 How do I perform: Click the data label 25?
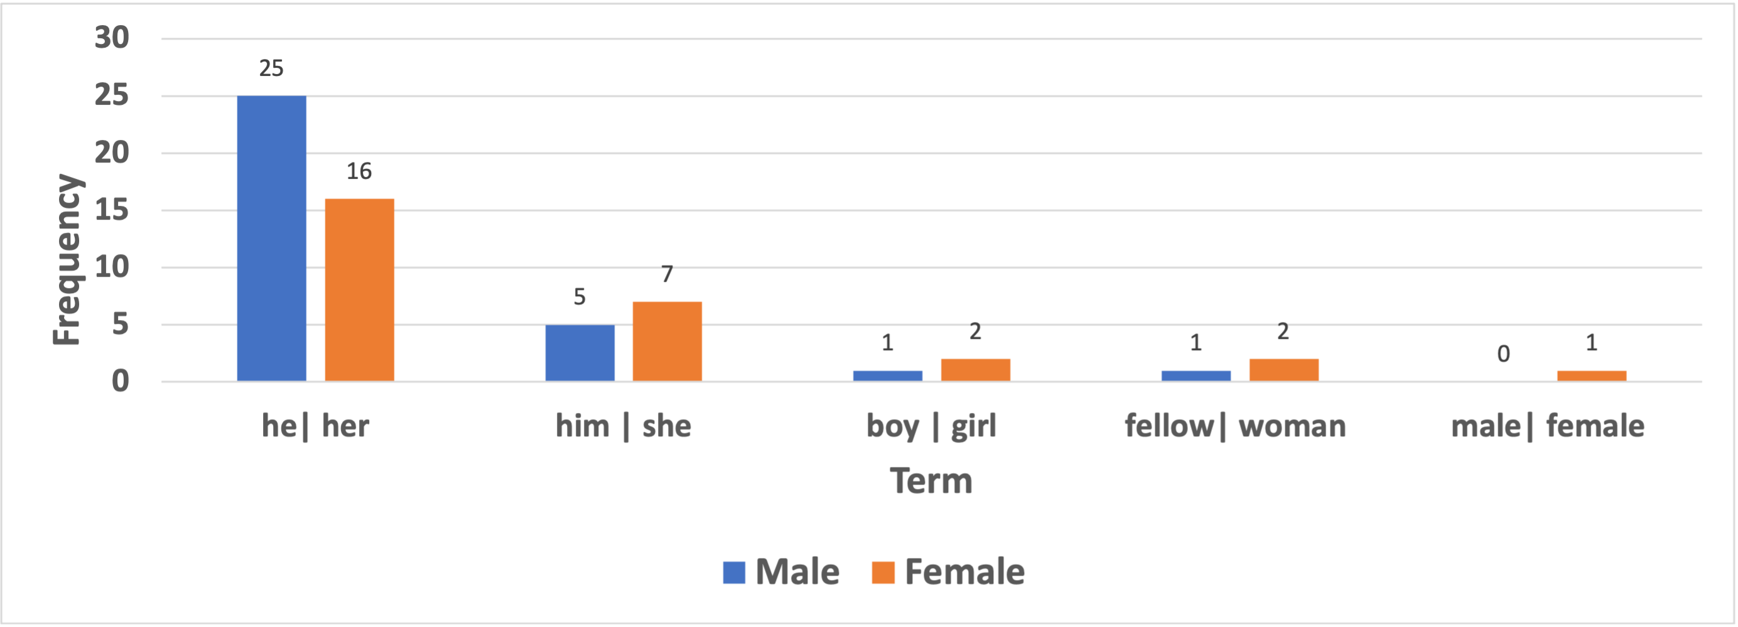coord(271,68)
